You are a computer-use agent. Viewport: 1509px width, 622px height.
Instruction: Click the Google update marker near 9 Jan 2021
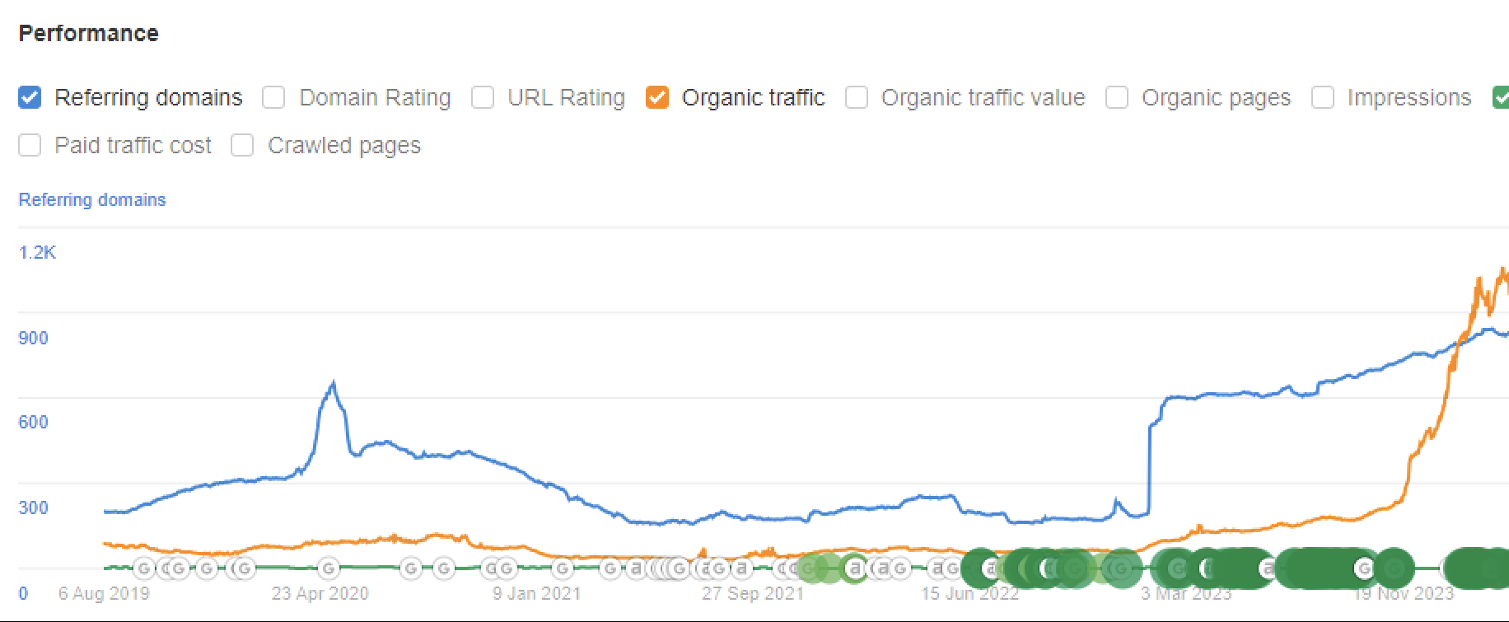pos(563,568)
